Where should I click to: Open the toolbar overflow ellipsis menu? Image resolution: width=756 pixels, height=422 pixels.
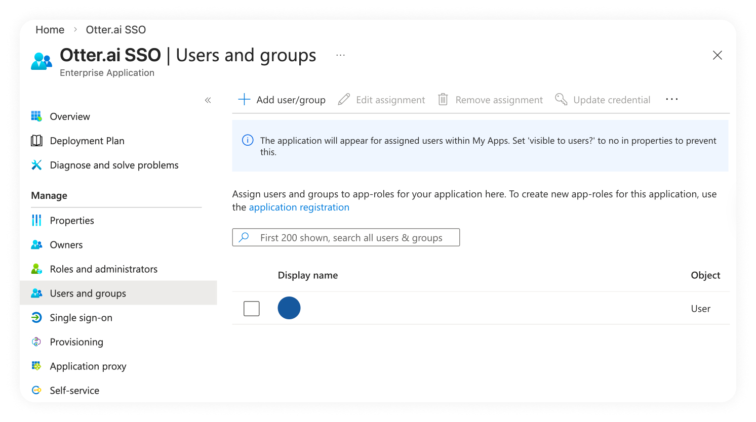[x=671, y=100]
